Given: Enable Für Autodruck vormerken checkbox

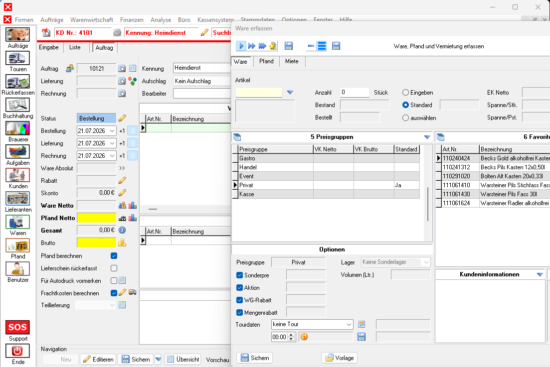Looking at the screenshot, I should [x=114, y=280].
